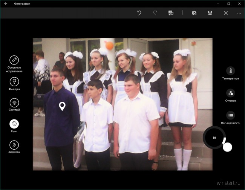Image resolution: width=245 pixels, height=190 pixels.
Task: Choose the Оттенок tint icon
Action: pyautogui.click(x=230, y=93)
